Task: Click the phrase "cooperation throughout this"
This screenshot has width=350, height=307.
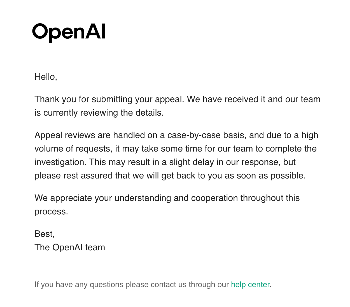Action: tap(245, 198)
